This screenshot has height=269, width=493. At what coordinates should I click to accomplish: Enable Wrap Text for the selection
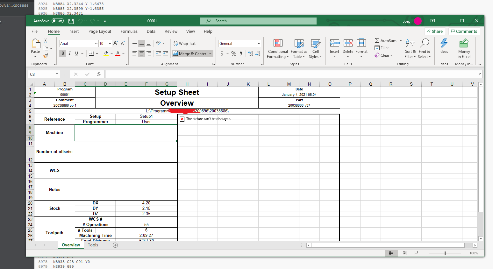point(185,43)
